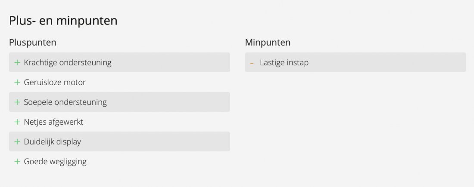474x187 pixels.
Task: Click the 'Plus- en minpunten' main heading
Action: coord(63,21)
